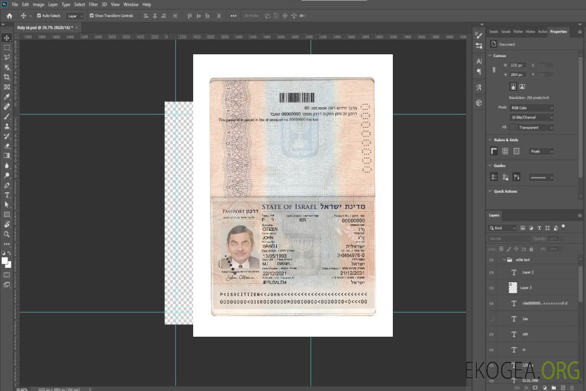Open the Paragraph panel icon

(x=479, y=72)
